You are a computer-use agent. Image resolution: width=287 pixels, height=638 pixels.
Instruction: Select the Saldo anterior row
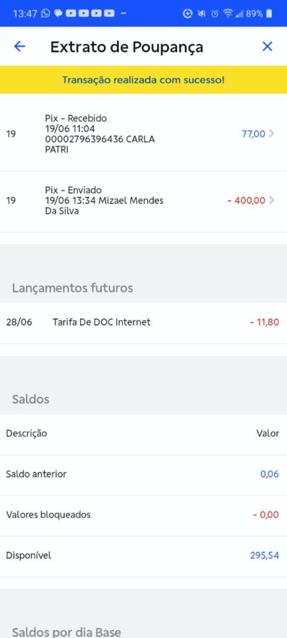tap(143, 474)
